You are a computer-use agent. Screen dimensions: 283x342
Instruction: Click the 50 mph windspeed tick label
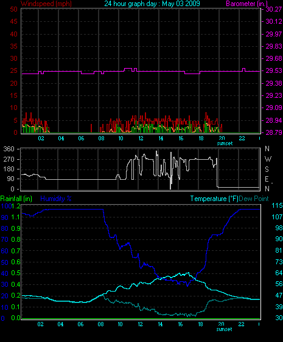14,9
